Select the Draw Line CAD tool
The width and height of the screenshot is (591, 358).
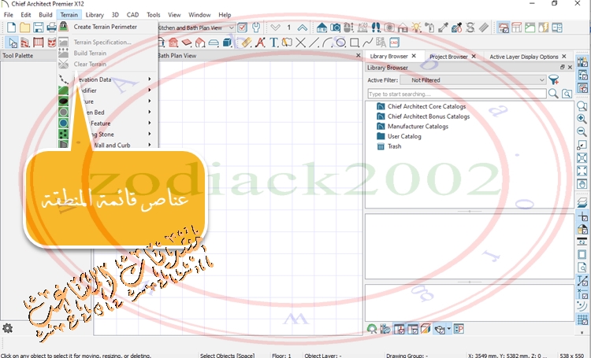pyautogui.click(x=314, y=42)
